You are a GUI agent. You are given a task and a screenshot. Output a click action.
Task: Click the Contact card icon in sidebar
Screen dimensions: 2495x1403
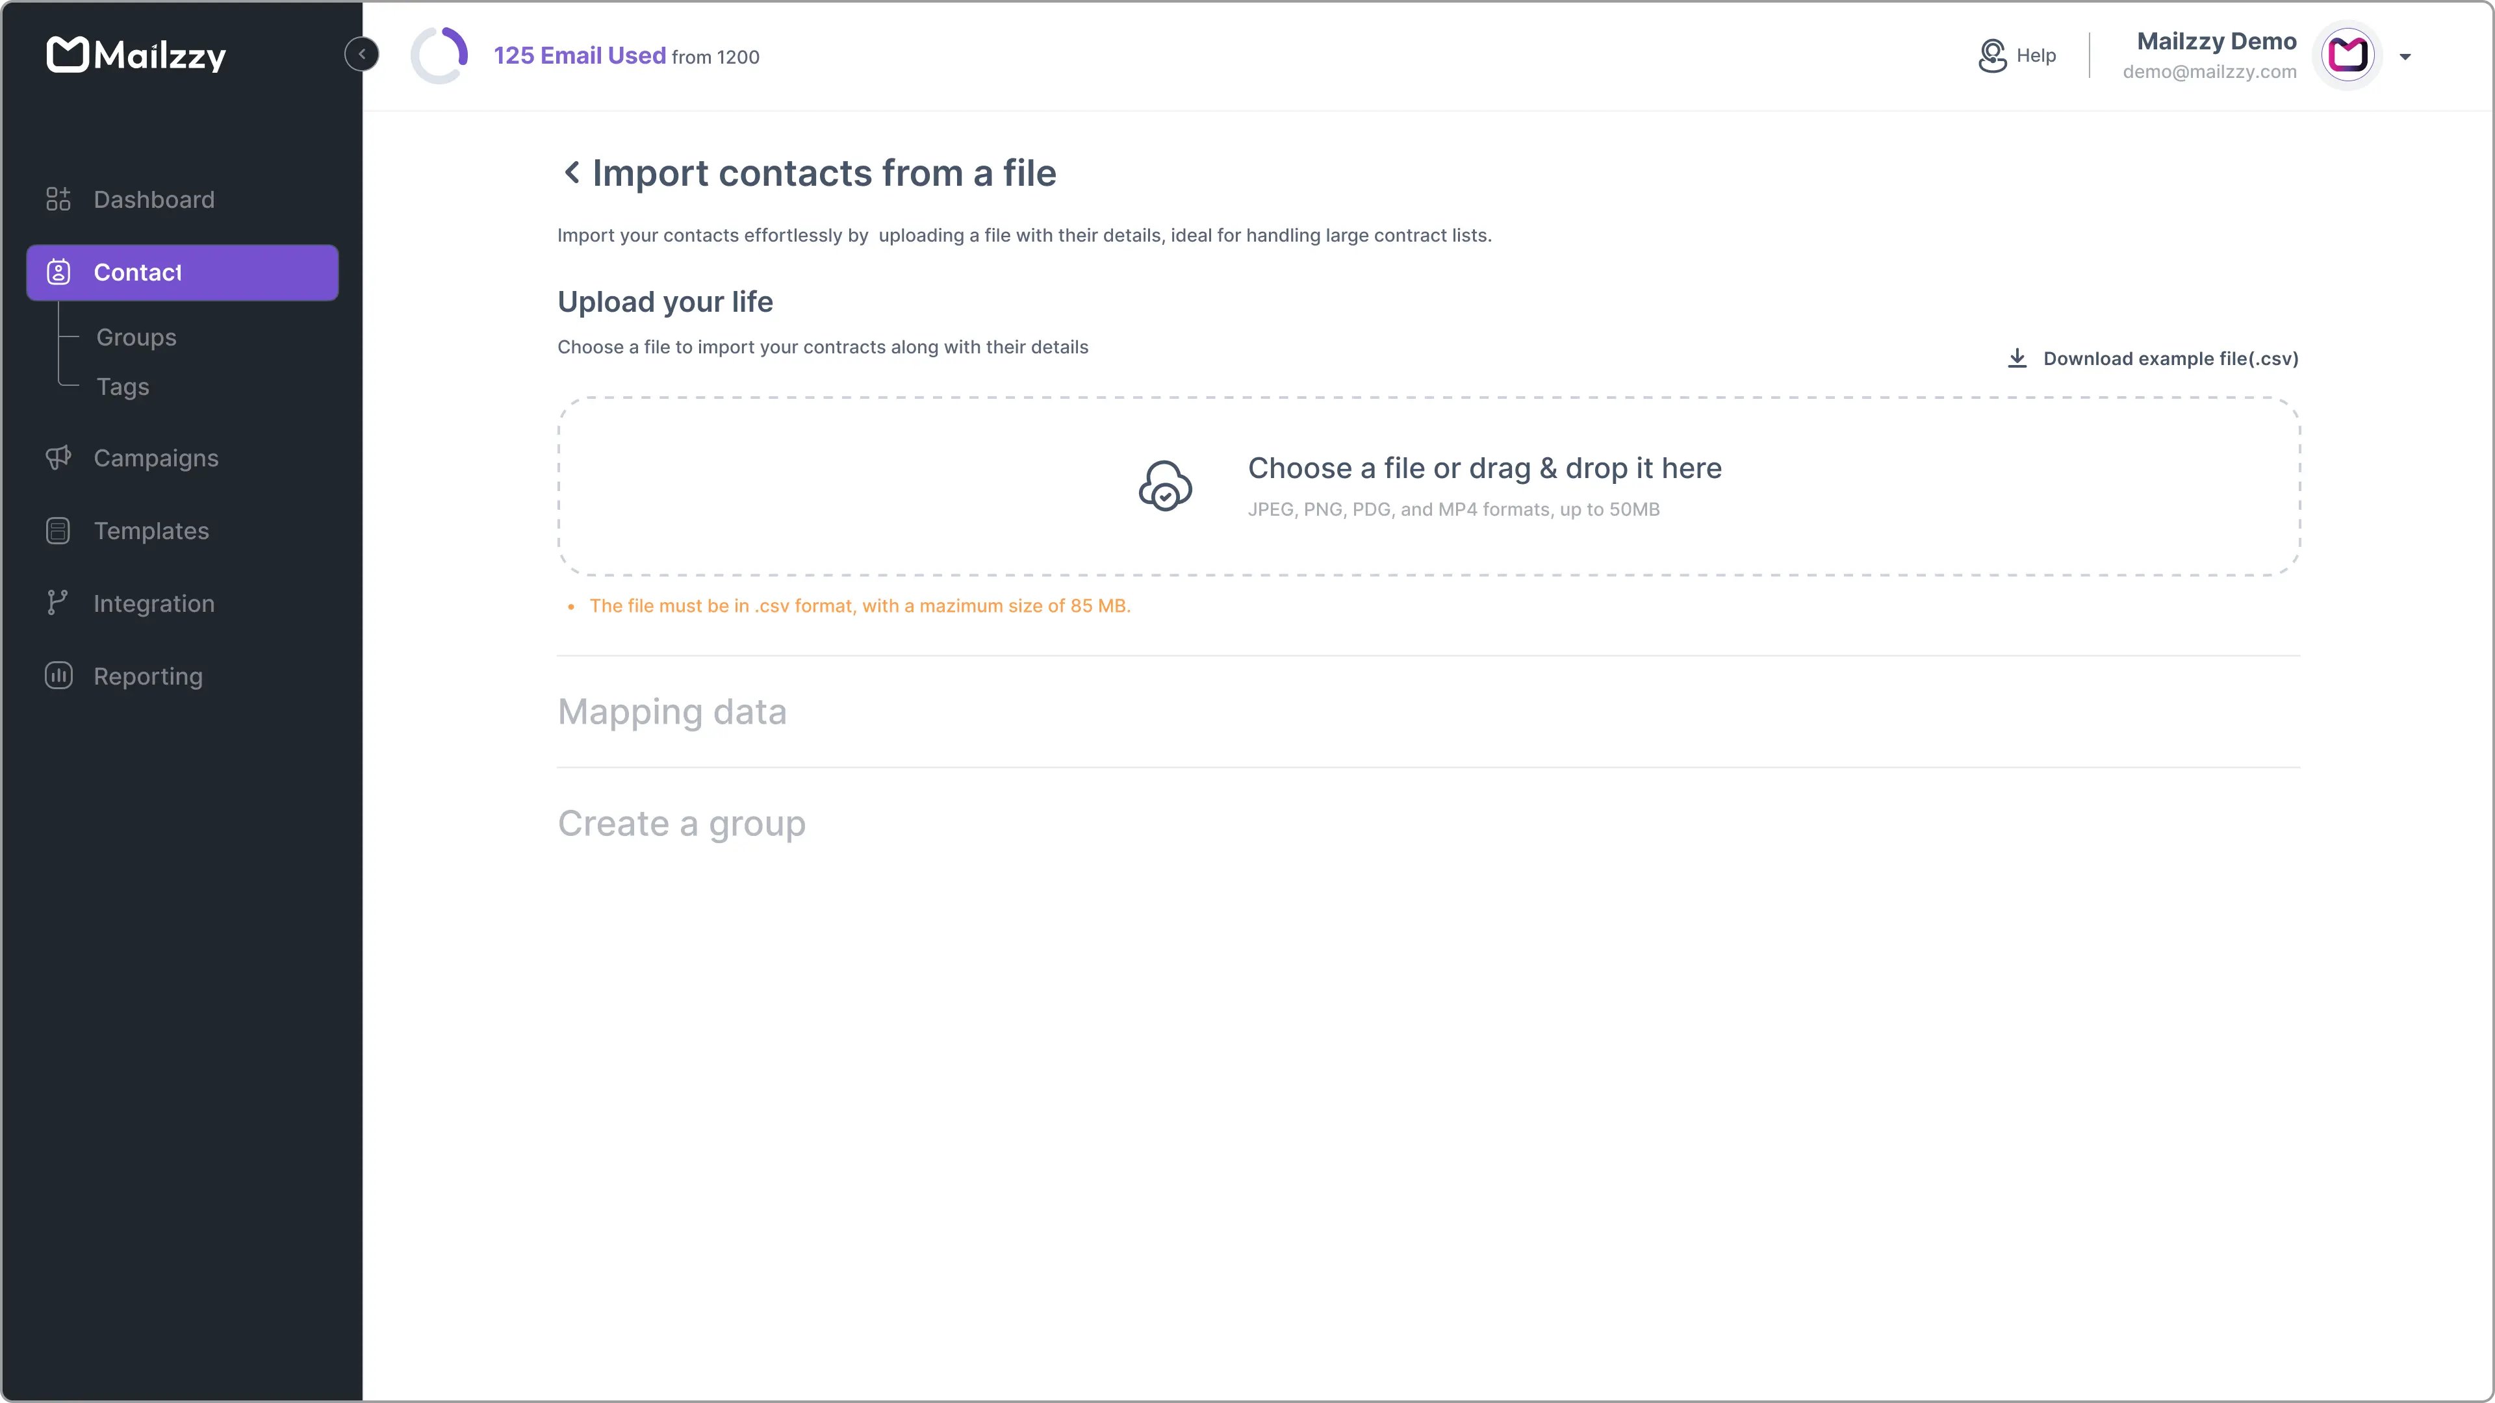pos(58,272)
